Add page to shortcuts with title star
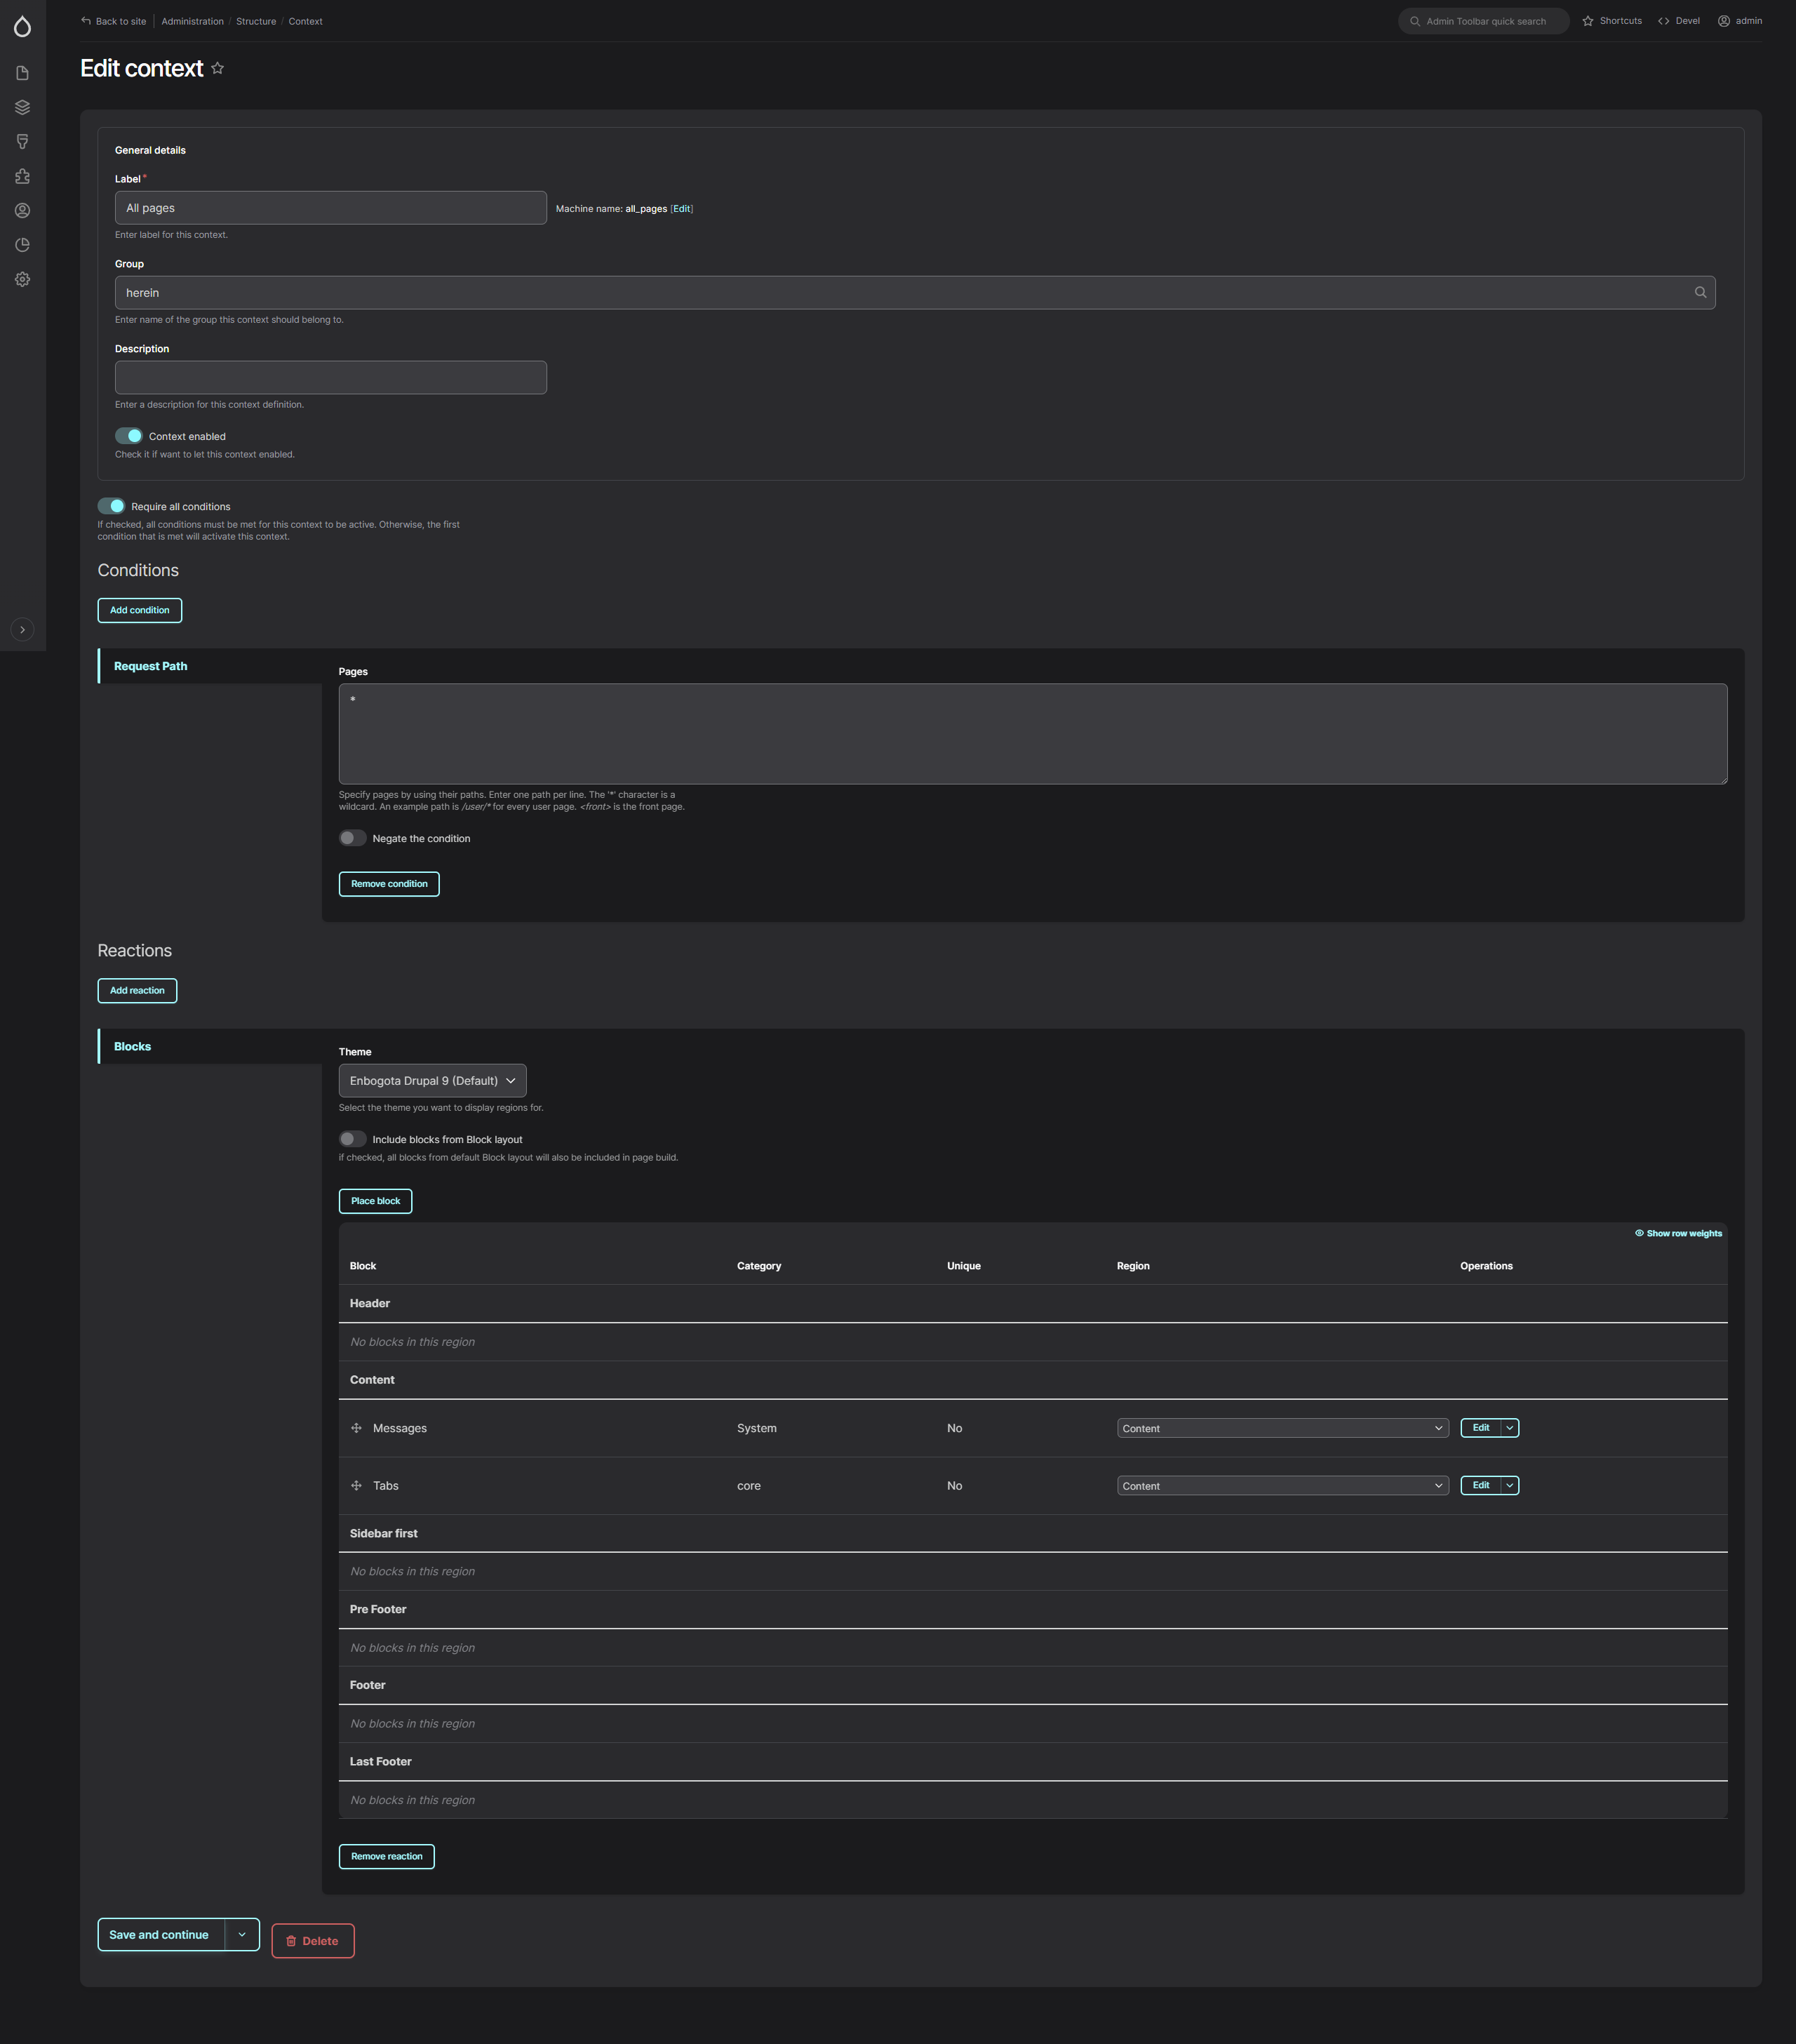 [x=217, y=69]
